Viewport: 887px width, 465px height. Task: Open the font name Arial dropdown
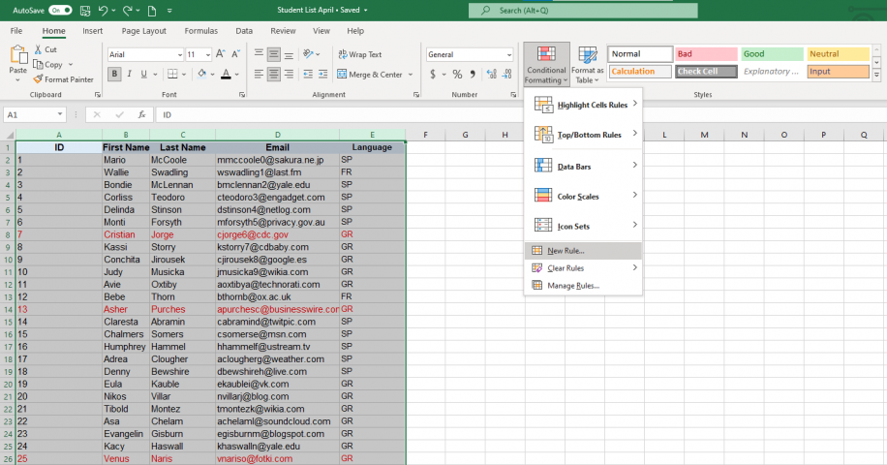(x=180, y=55)
